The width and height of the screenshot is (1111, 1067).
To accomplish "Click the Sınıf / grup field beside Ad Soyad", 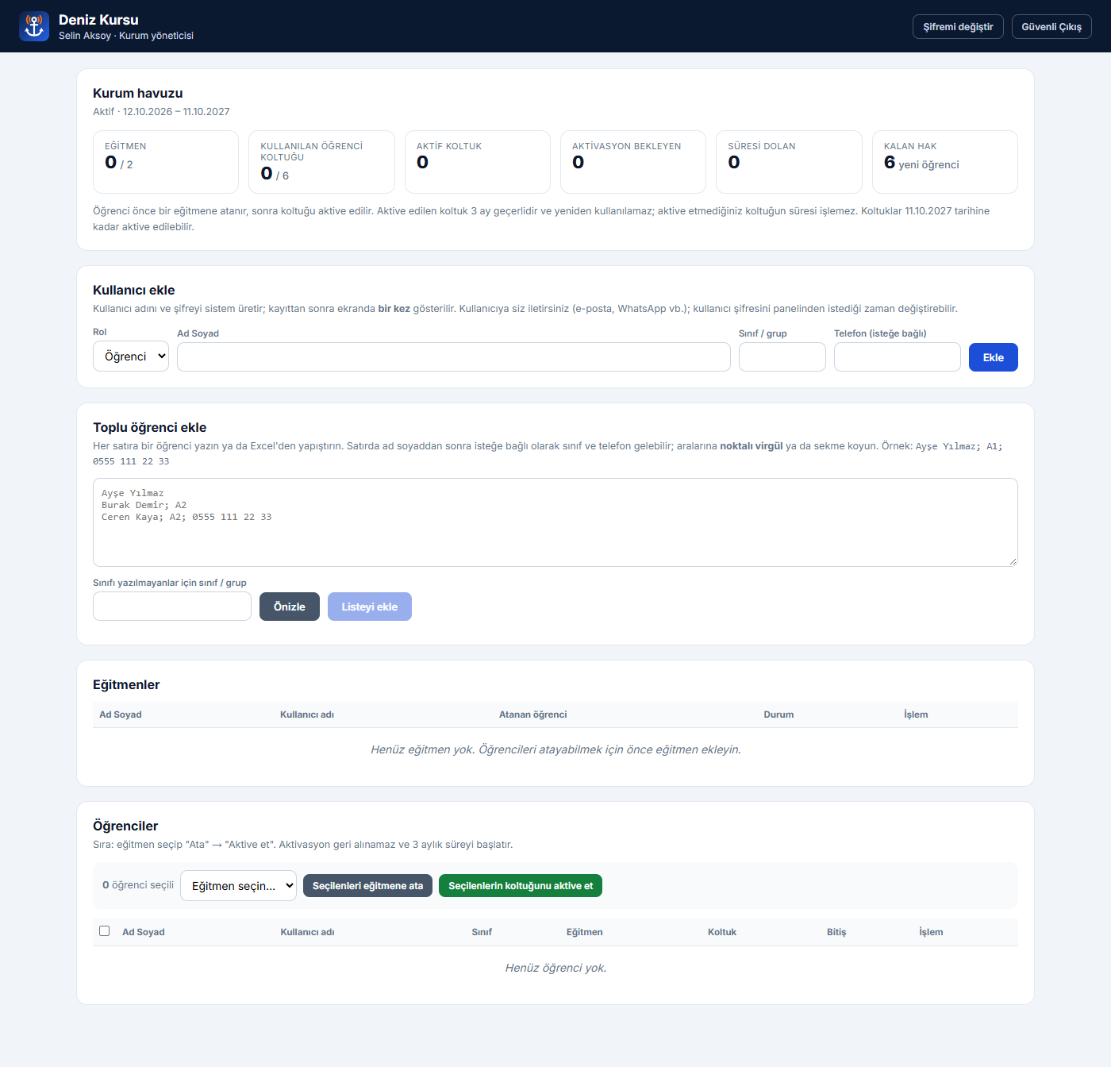I will click(782, 357).
